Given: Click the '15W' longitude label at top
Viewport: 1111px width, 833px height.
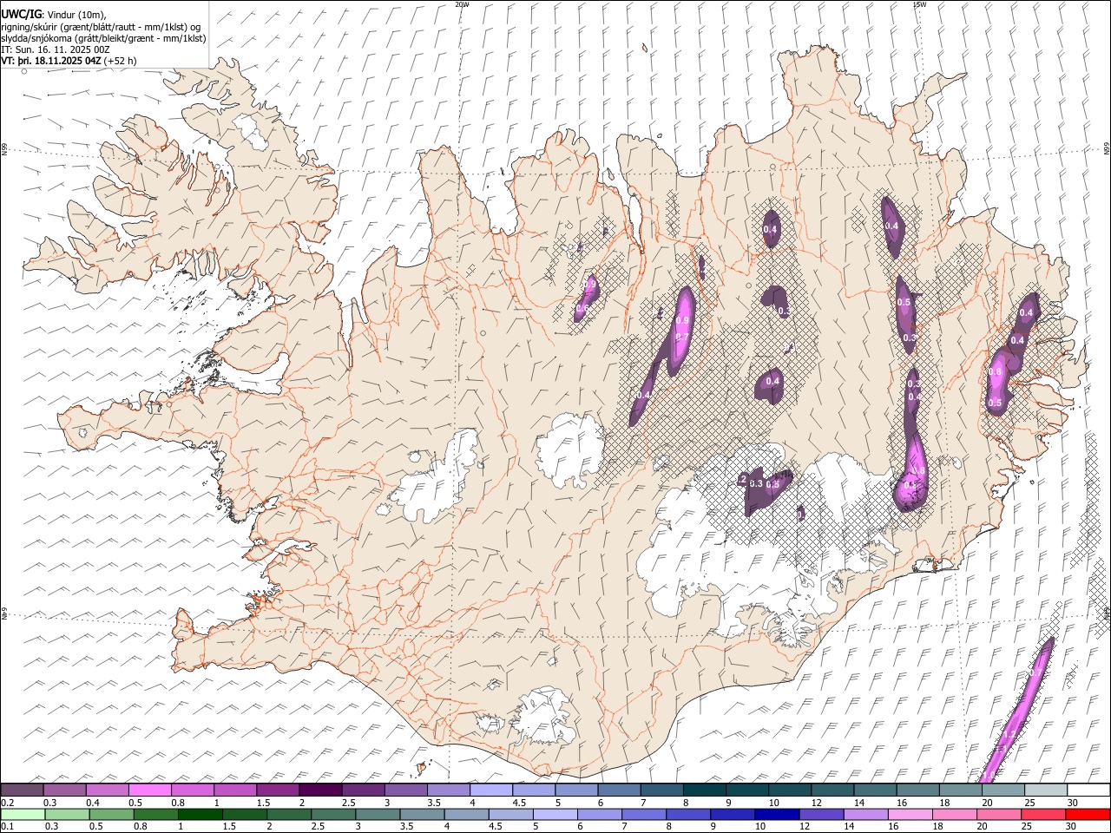Looking at the screenshot, I should click(x=919, y=4).
